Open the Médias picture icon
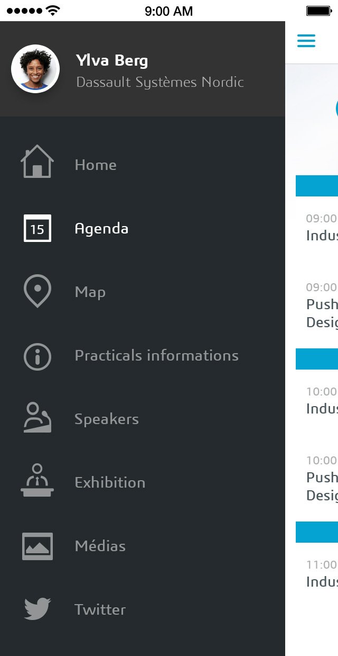The width and height of the screenshot is (338, 656). coord(37,546)
